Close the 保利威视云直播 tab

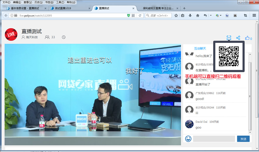pos(177,8)
